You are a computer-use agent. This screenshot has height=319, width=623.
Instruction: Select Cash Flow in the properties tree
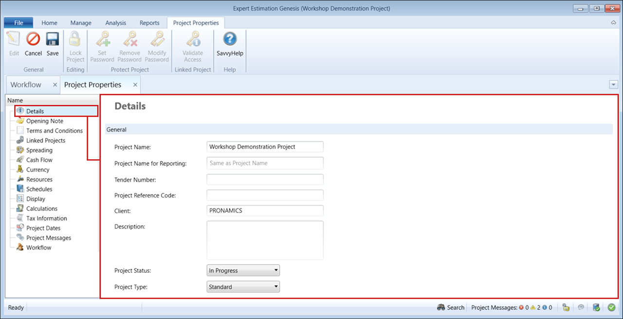pos(39,160)
